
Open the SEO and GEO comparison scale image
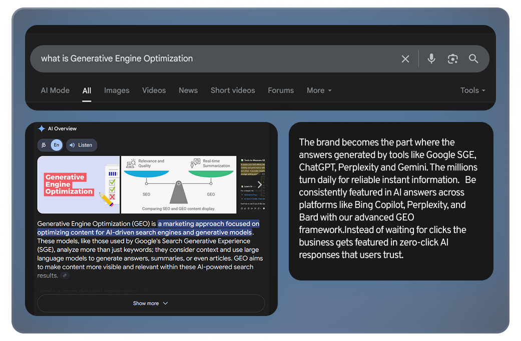coord(179,184)
